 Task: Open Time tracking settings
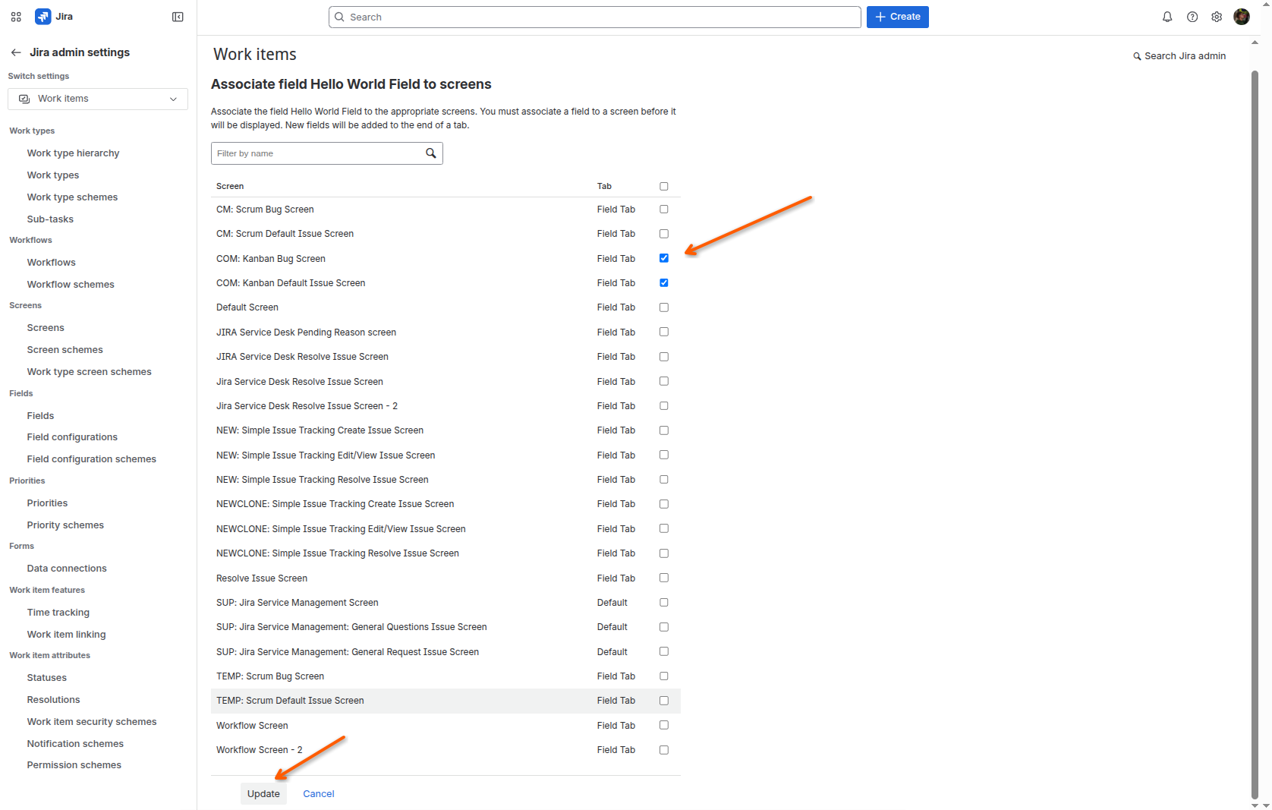click(58, 613)
